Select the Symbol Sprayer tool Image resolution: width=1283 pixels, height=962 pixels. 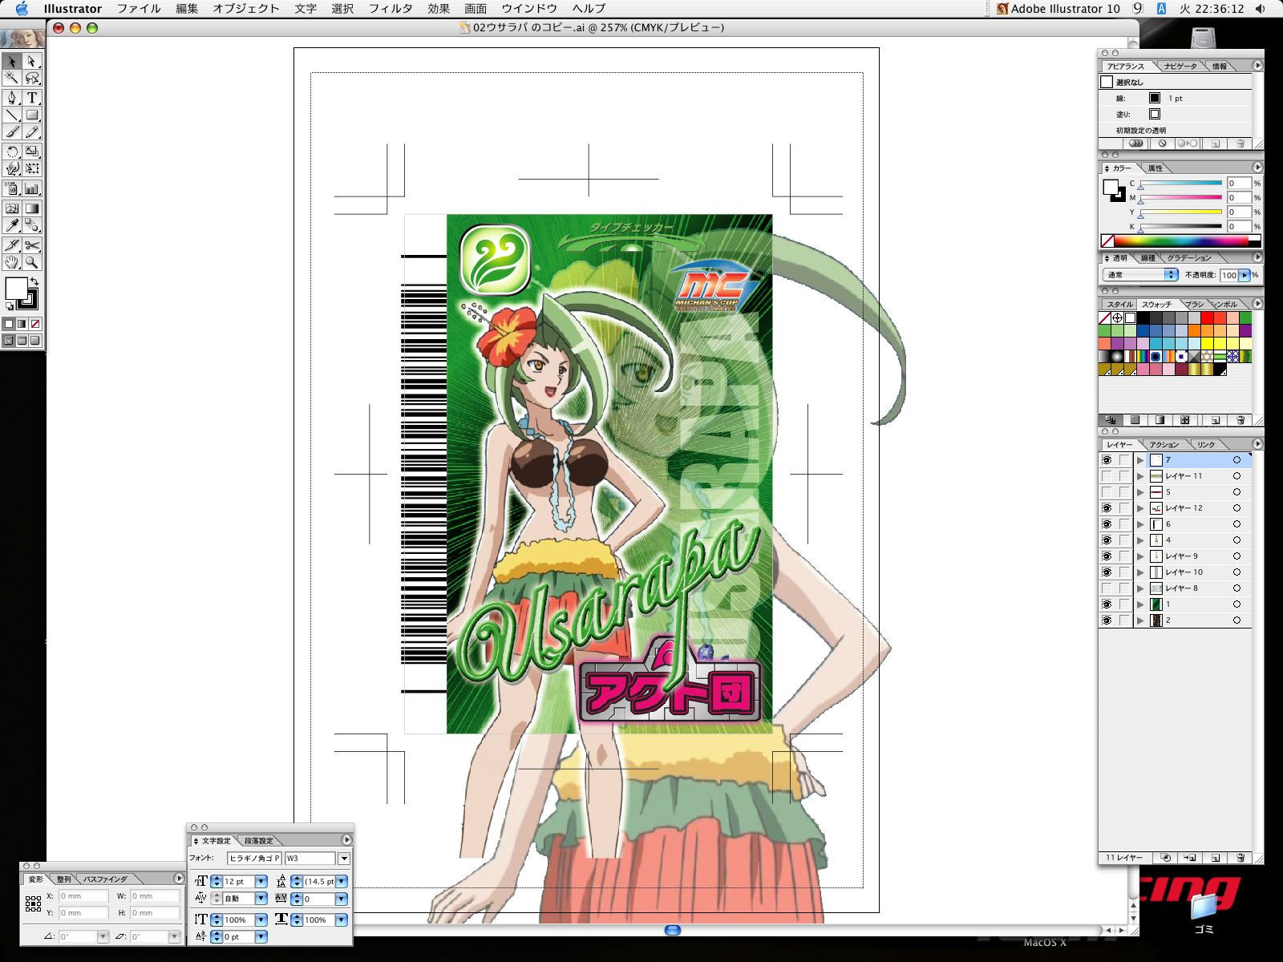[12, 188]
